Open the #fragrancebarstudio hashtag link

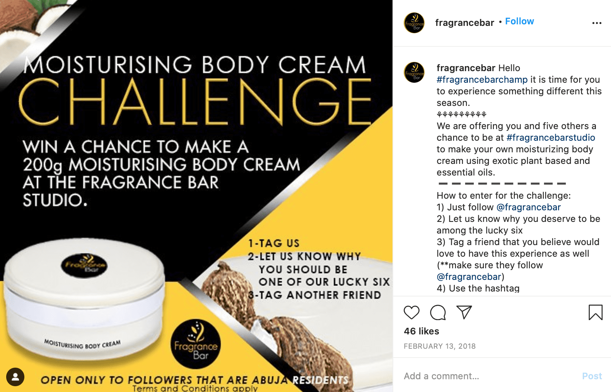tap(551, 138)
